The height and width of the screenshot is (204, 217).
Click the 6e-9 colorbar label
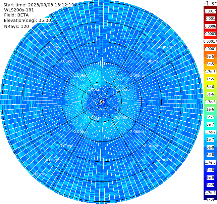210,177
